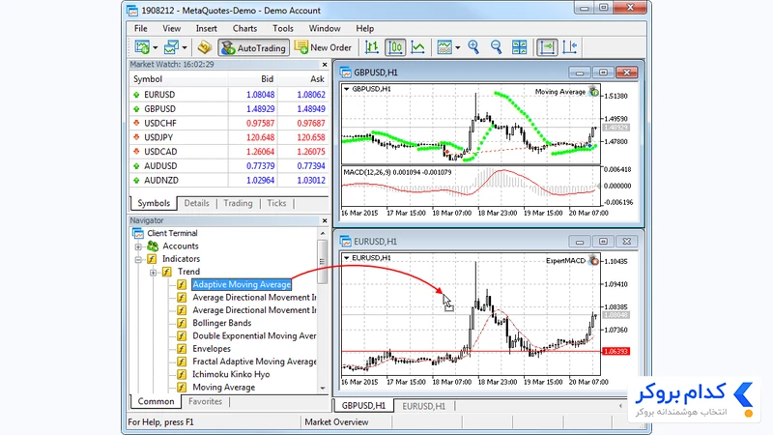Switch to the GBPUSD,H1 chart tab
The image size is (773, 435).
pyautogui.click(x=364, y=406)
